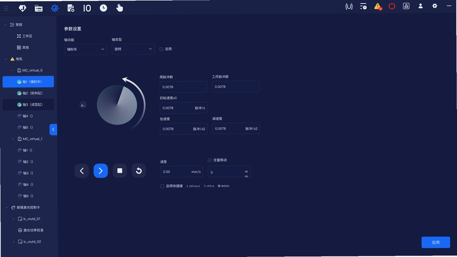Click the rotary axis dial graphic

click(x=117, y=105)
